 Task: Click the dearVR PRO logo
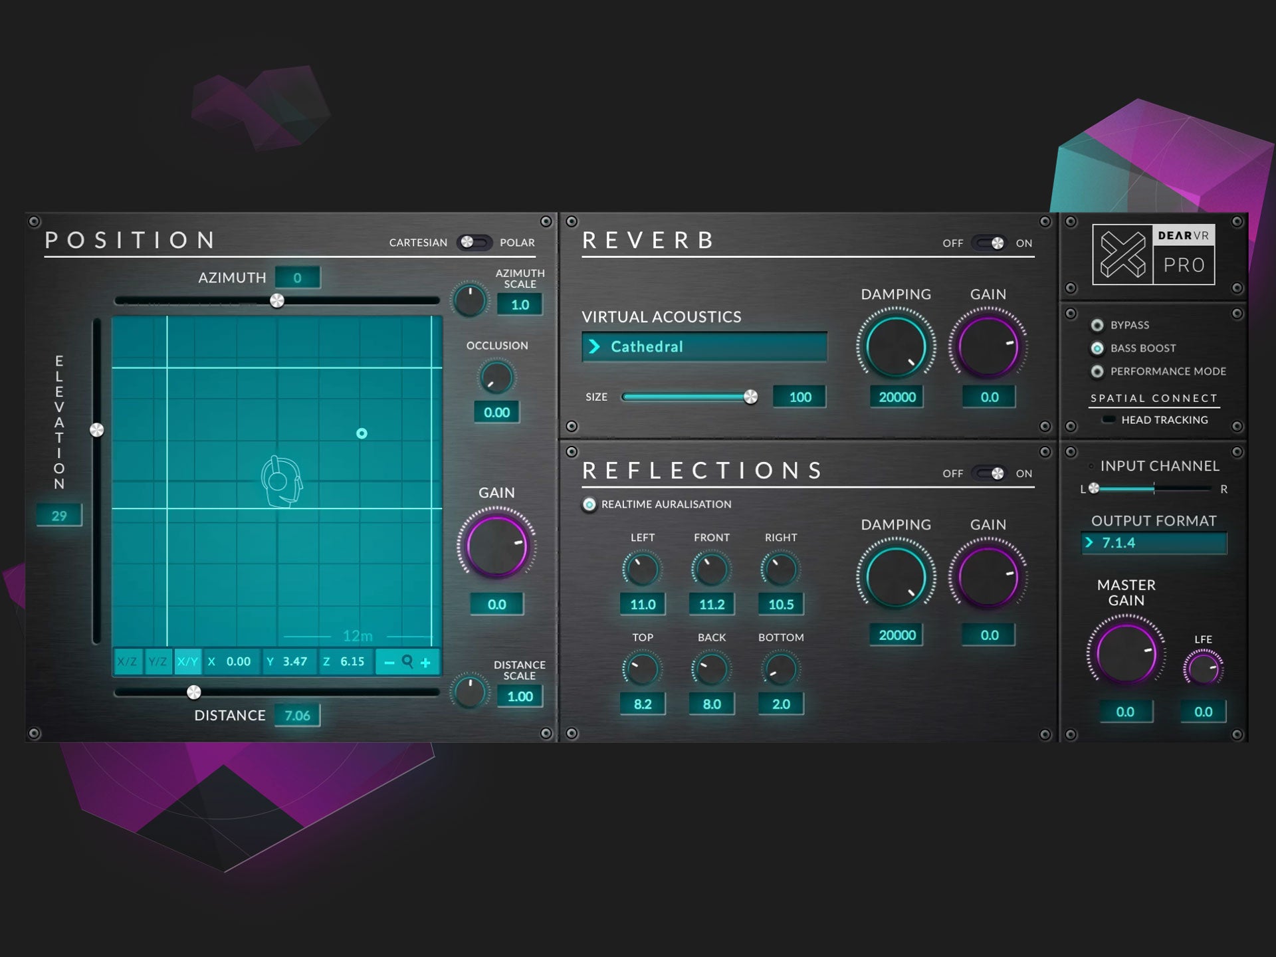pyautogui.click(x=1154, y=255)
